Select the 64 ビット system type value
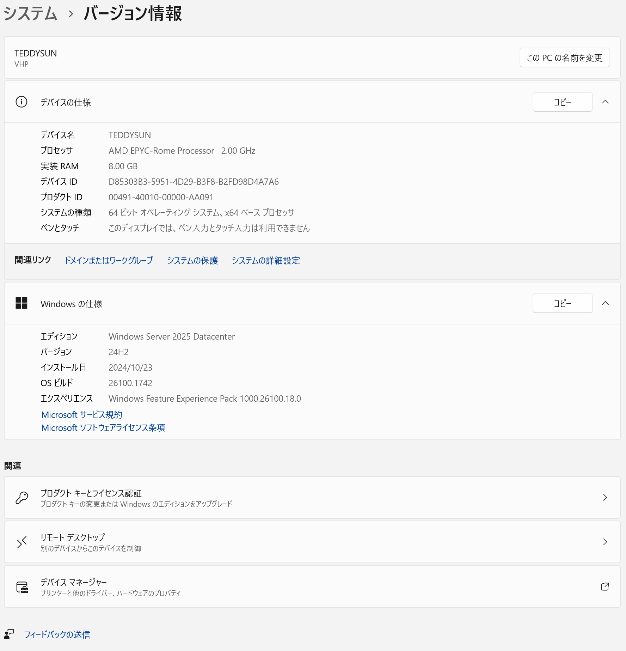Viewport: 626px width, 651px height. 202,213
